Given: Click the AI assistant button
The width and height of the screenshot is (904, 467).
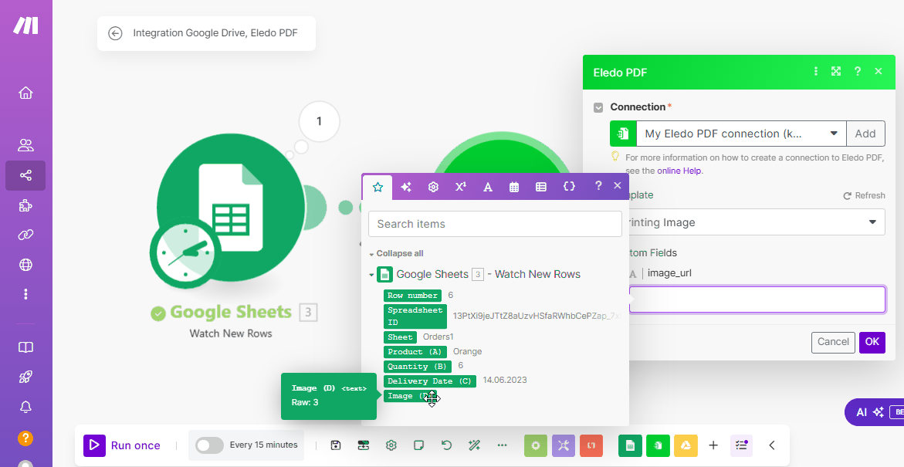Looking at the screenshot, I should click(875, 412).
